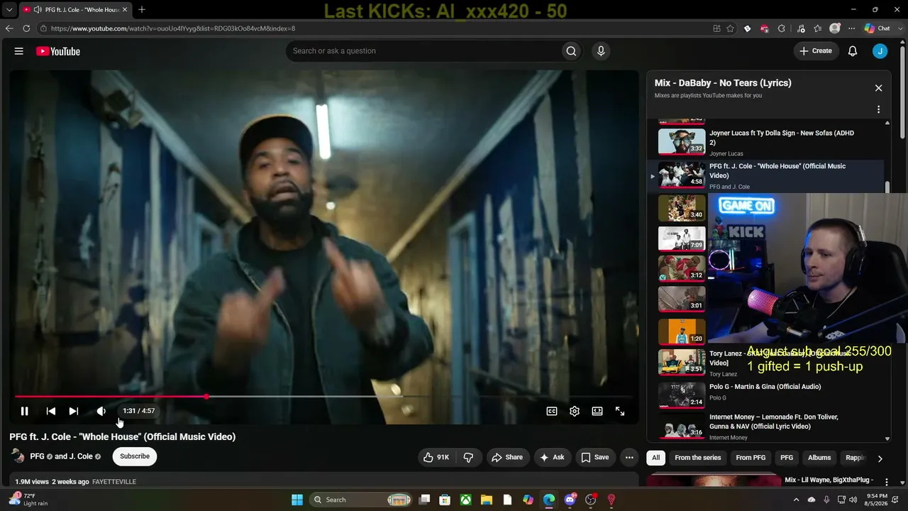Open more actions ellipsis under the video

click(x=629, y=457)
